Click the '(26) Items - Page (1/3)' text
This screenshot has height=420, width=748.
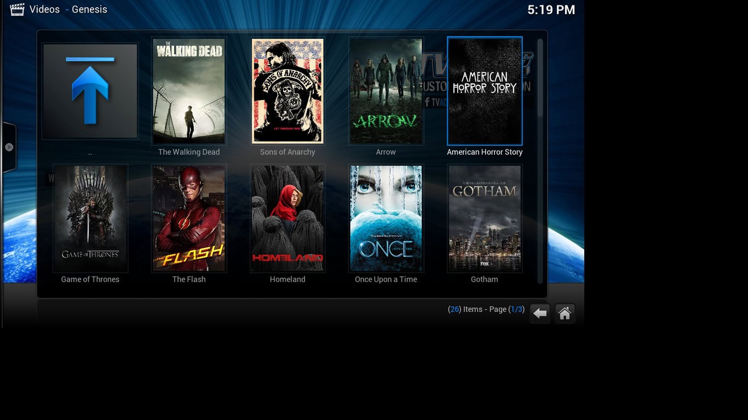pyautogui.click(x=486, y=310)
